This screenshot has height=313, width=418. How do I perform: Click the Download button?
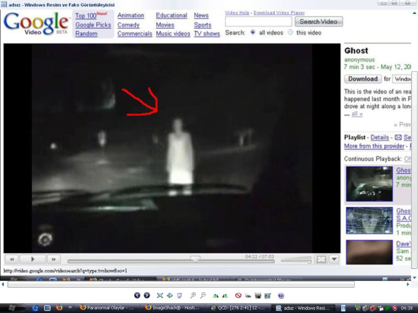click(x=363, y=79)
